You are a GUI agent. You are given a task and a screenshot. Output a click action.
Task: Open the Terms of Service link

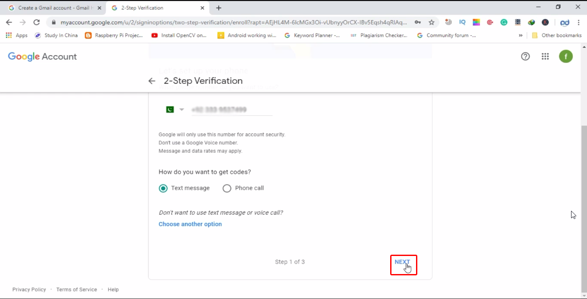77,290
